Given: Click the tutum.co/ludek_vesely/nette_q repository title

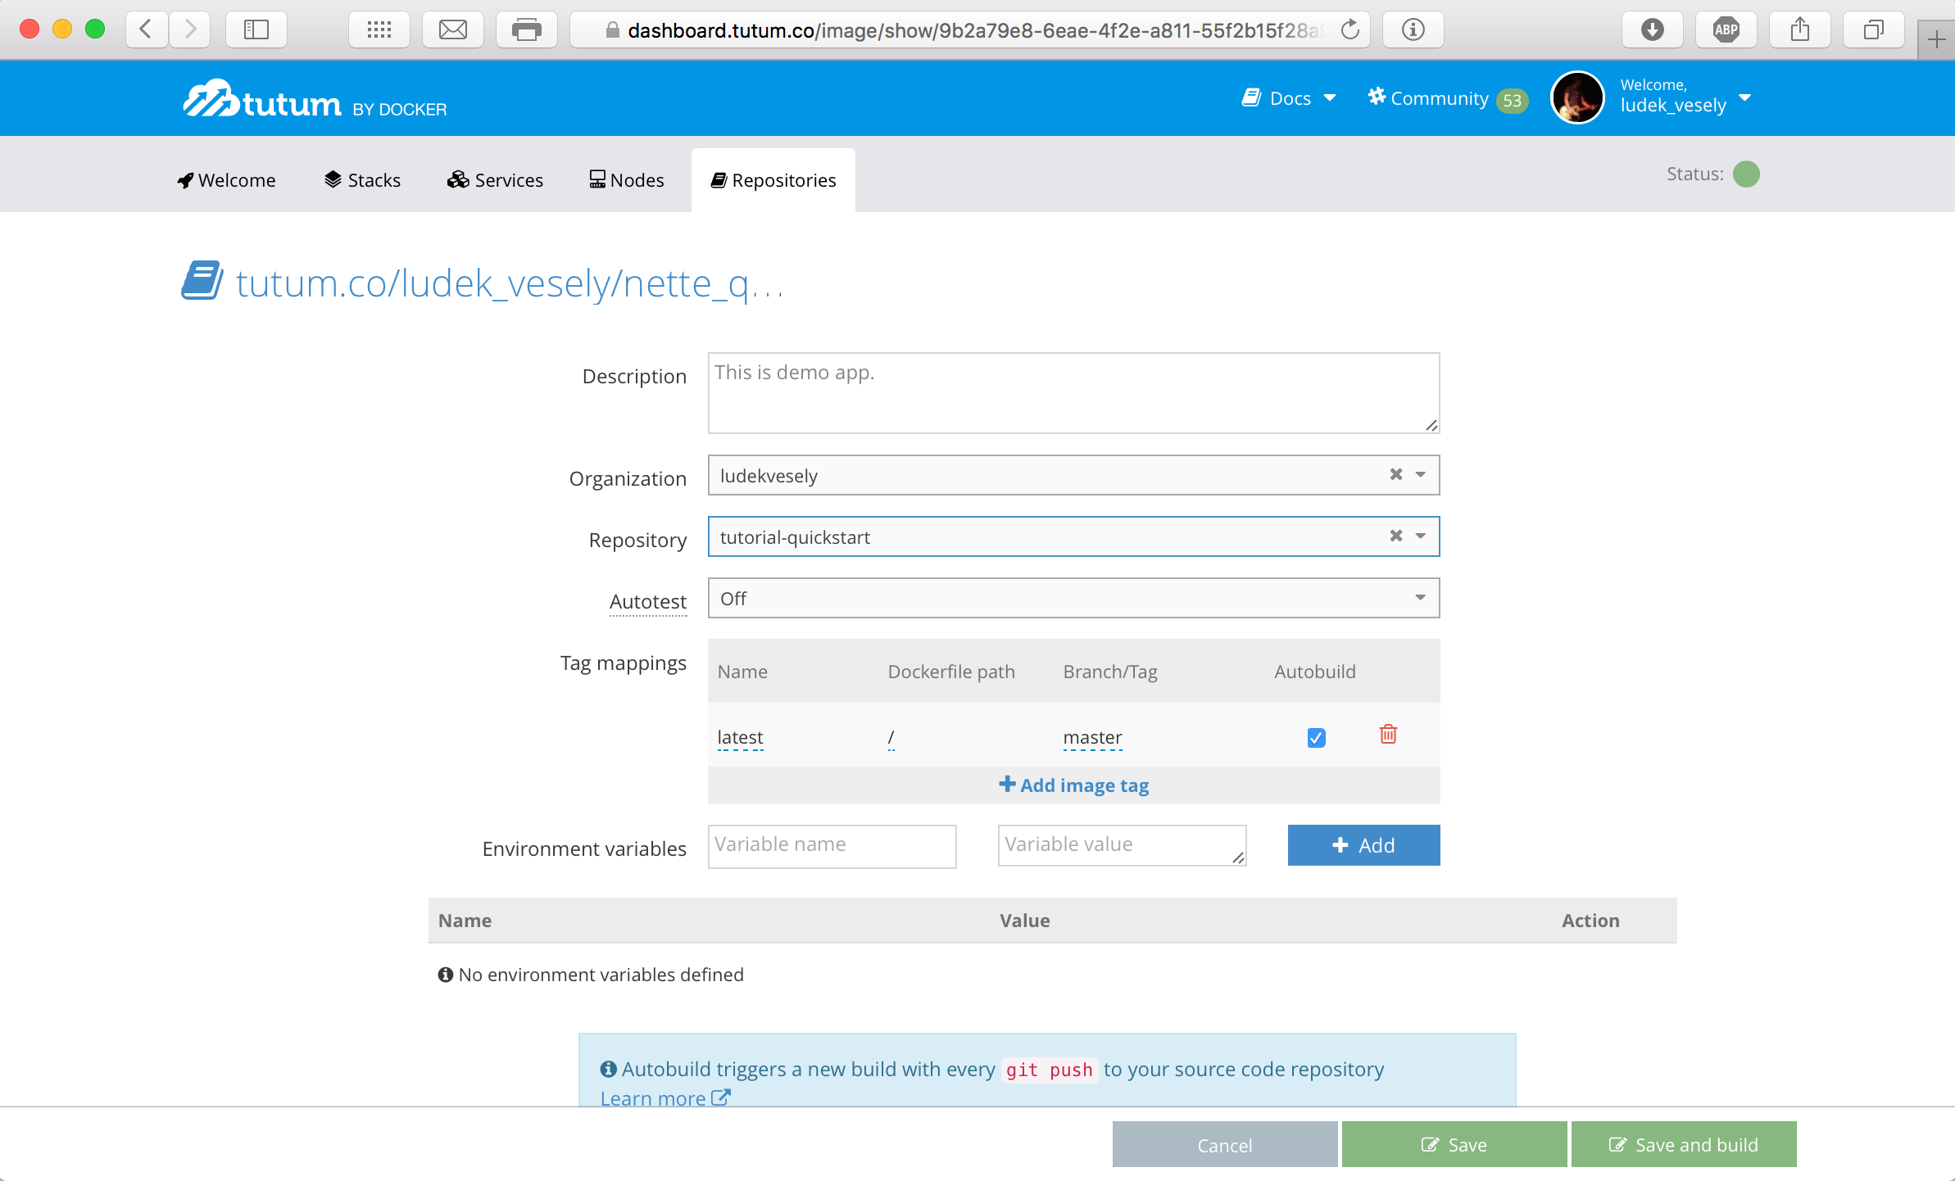Looking at the screenshot, I should click(x=509, y=283).
